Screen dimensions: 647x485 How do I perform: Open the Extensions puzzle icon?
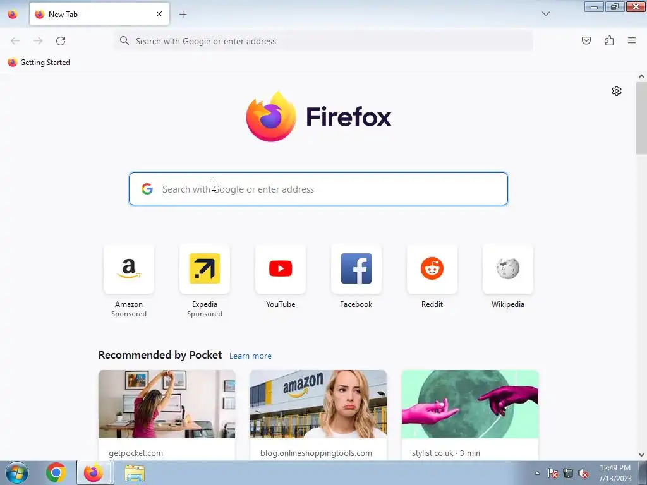(609, 40)
